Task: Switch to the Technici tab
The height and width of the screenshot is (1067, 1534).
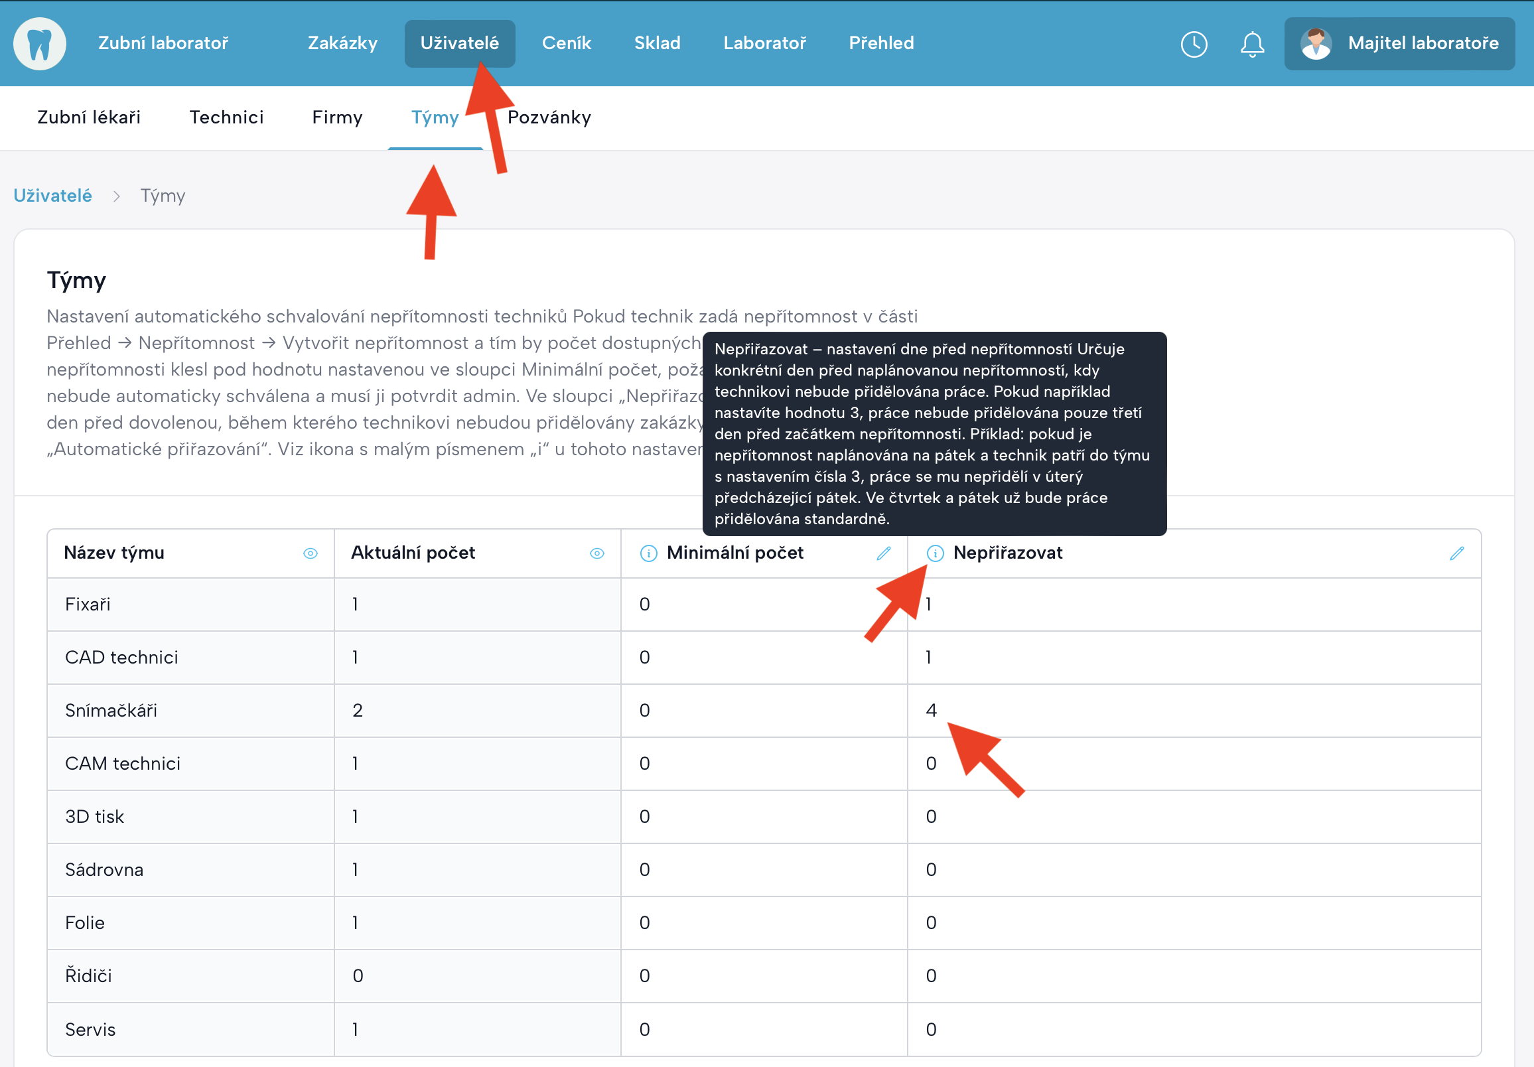Action: (x=226, y=117)
